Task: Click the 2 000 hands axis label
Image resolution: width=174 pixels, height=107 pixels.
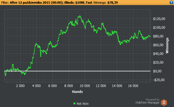Action: pyautogui.click(x=20, y=86)
